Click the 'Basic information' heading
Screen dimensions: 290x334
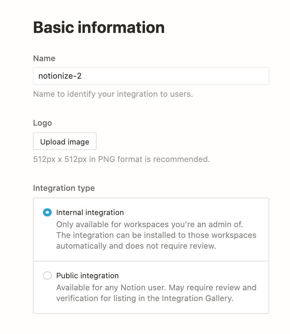(99, 28)
